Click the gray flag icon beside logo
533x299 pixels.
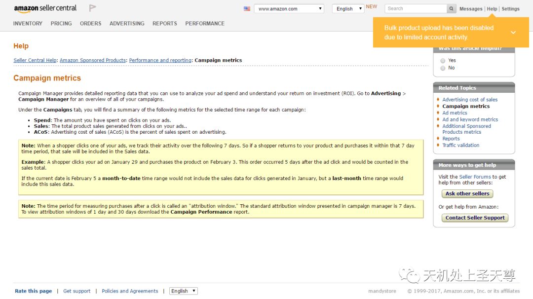tap(92, 8)
